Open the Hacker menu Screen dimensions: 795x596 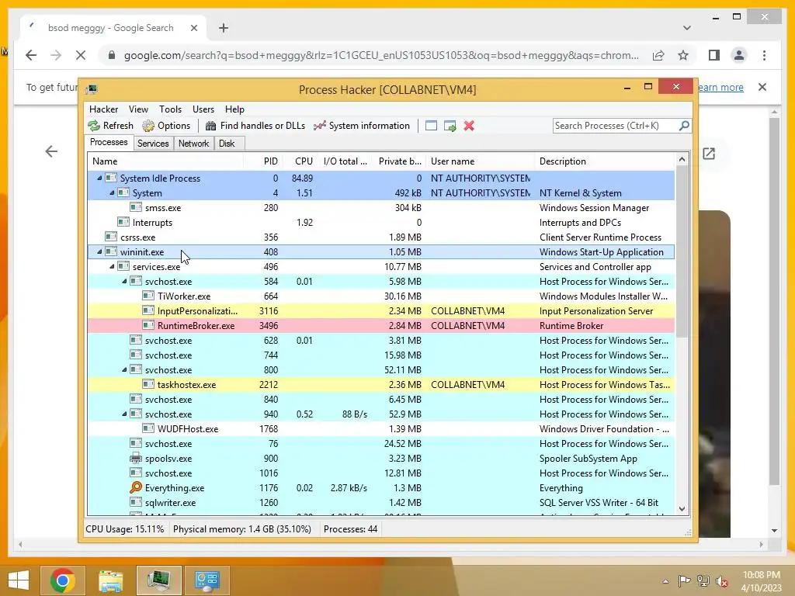coord(103,109)
